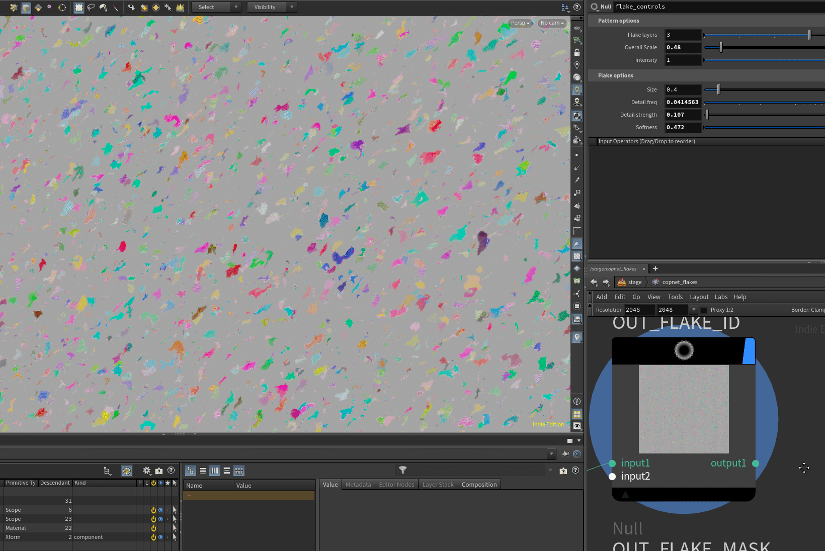
Task: Click the TRS view icon
Action: (239, 471)
